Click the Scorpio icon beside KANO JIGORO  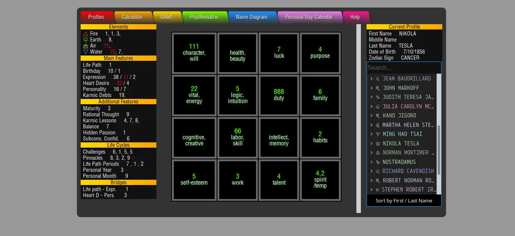378,116
